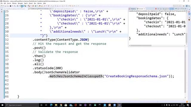This screenshot has width=191, height=107.
Task: Click the red External Tools icon
Action: tap(29, 6)
